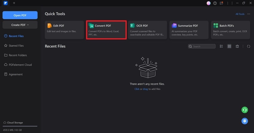Click the PDFelement Cloud cloud icon
The width and height of the screenshot is (254, 133).
pos(6,65)
